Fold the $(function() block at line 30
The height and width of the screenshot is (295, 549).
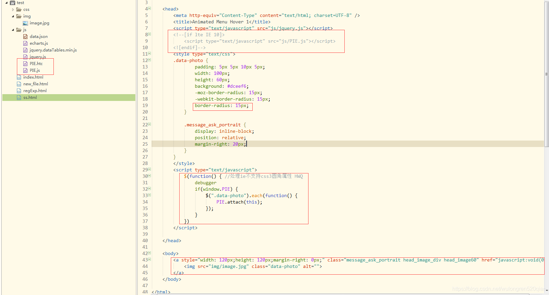click(x=150, y=176)
